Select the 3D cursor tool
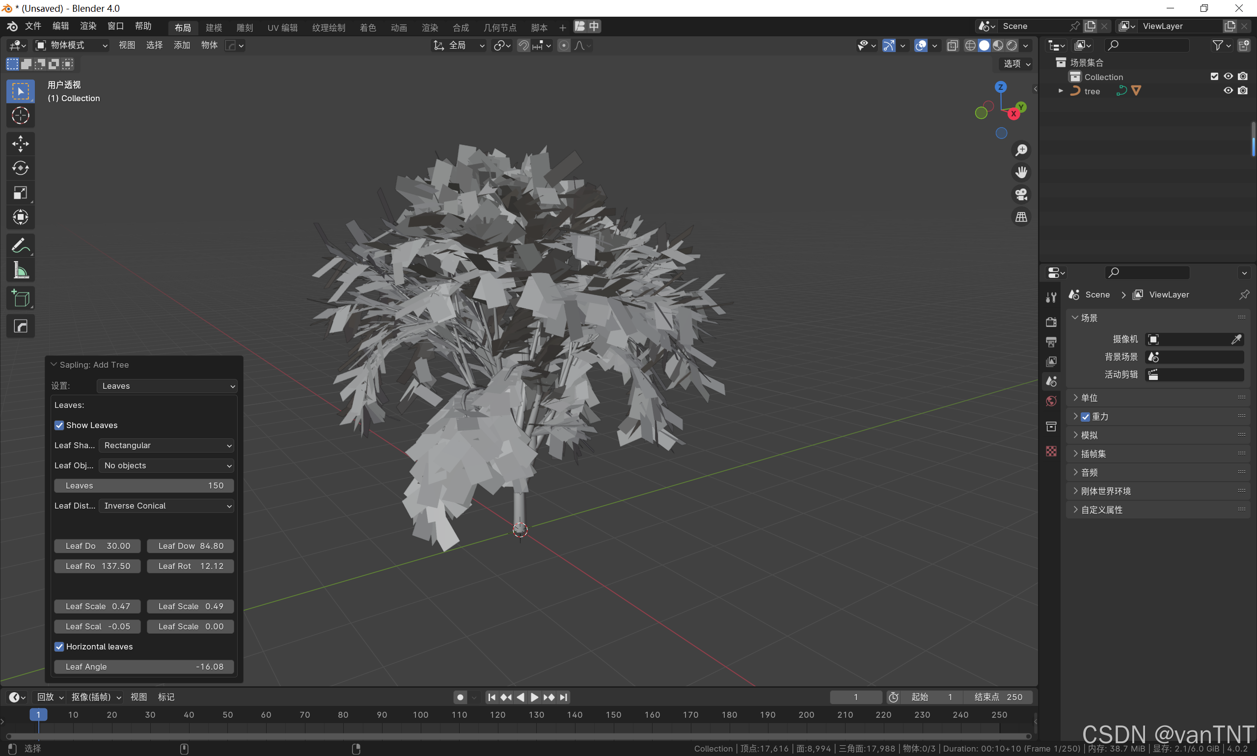Screen dimensions: 1257x756 [x=21, y=116]
